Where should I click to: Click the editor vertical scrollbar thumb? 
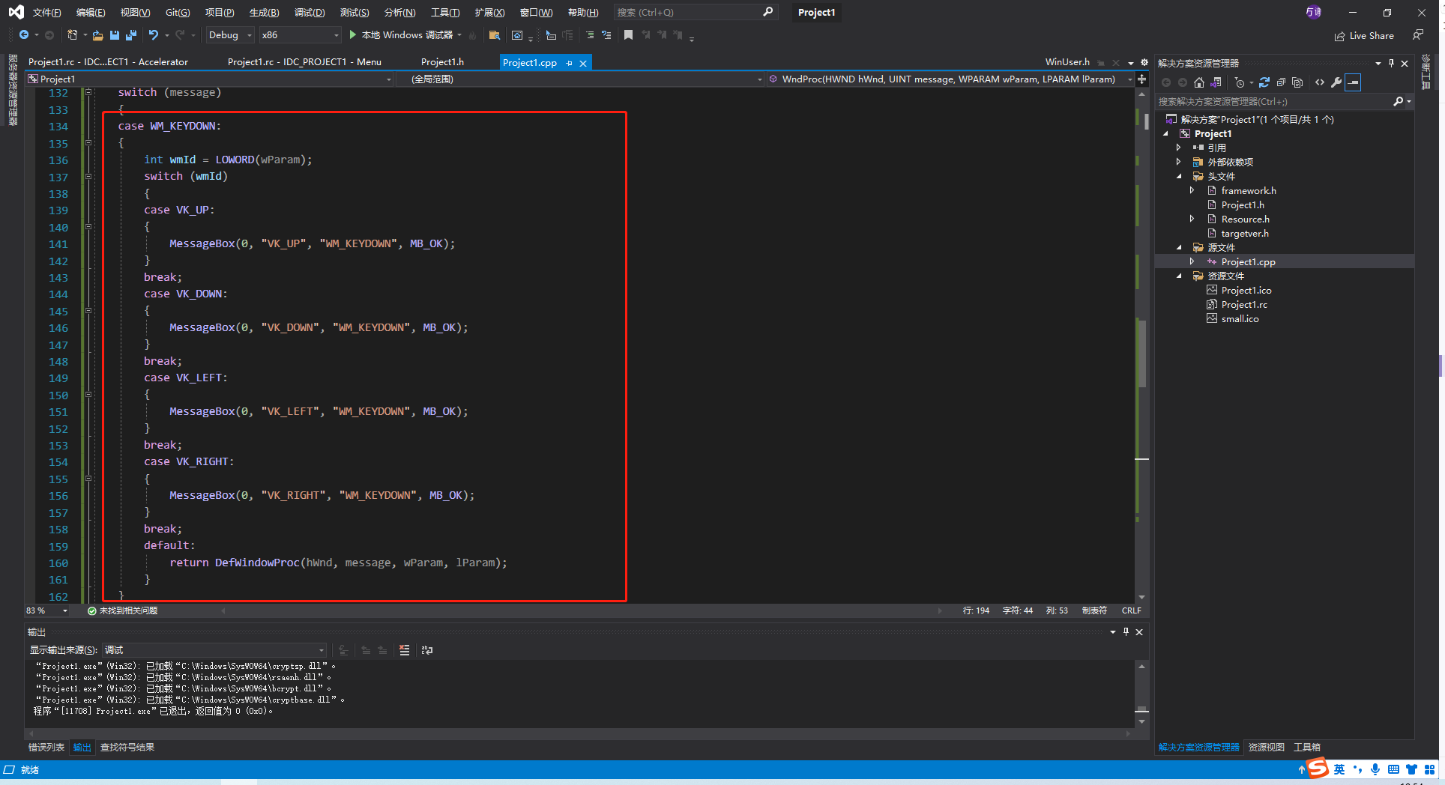click(x=1142, y=353)
